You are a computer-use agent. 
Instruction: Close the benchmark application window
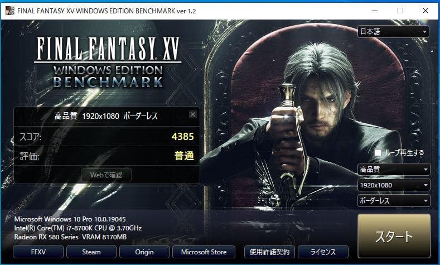point(425,10)
